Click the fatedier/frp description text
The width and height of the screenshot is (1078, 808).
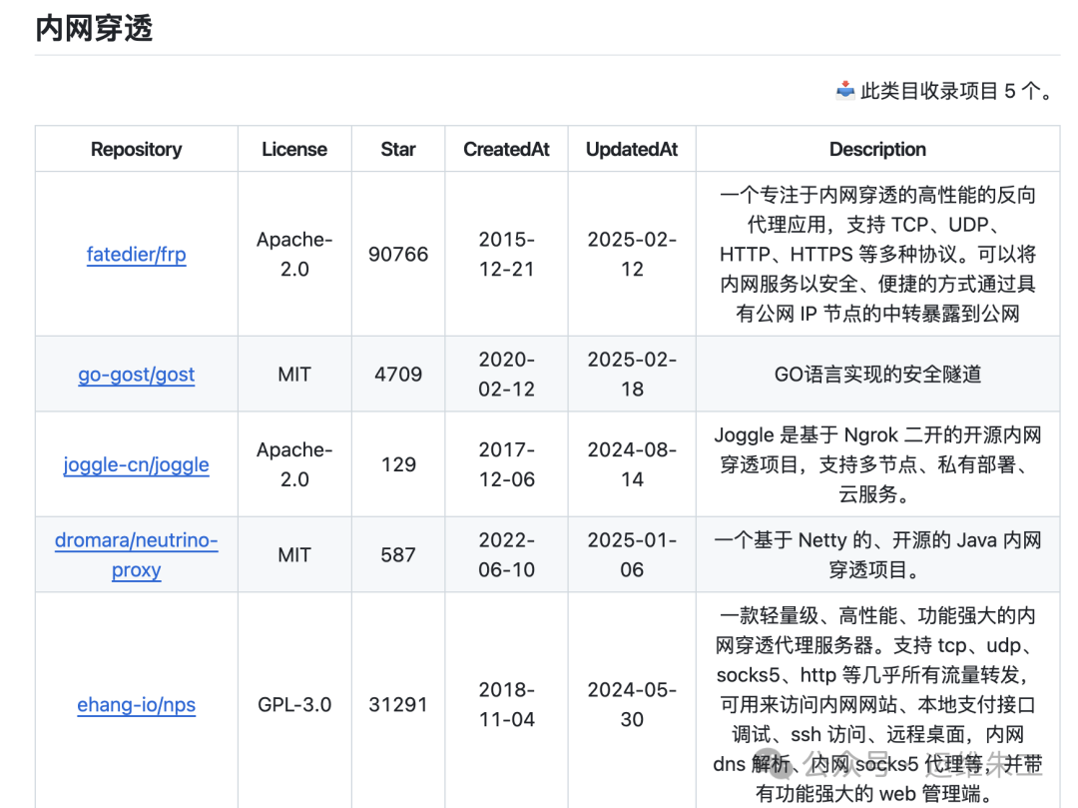pyautogui.click(x=878, y=255)
